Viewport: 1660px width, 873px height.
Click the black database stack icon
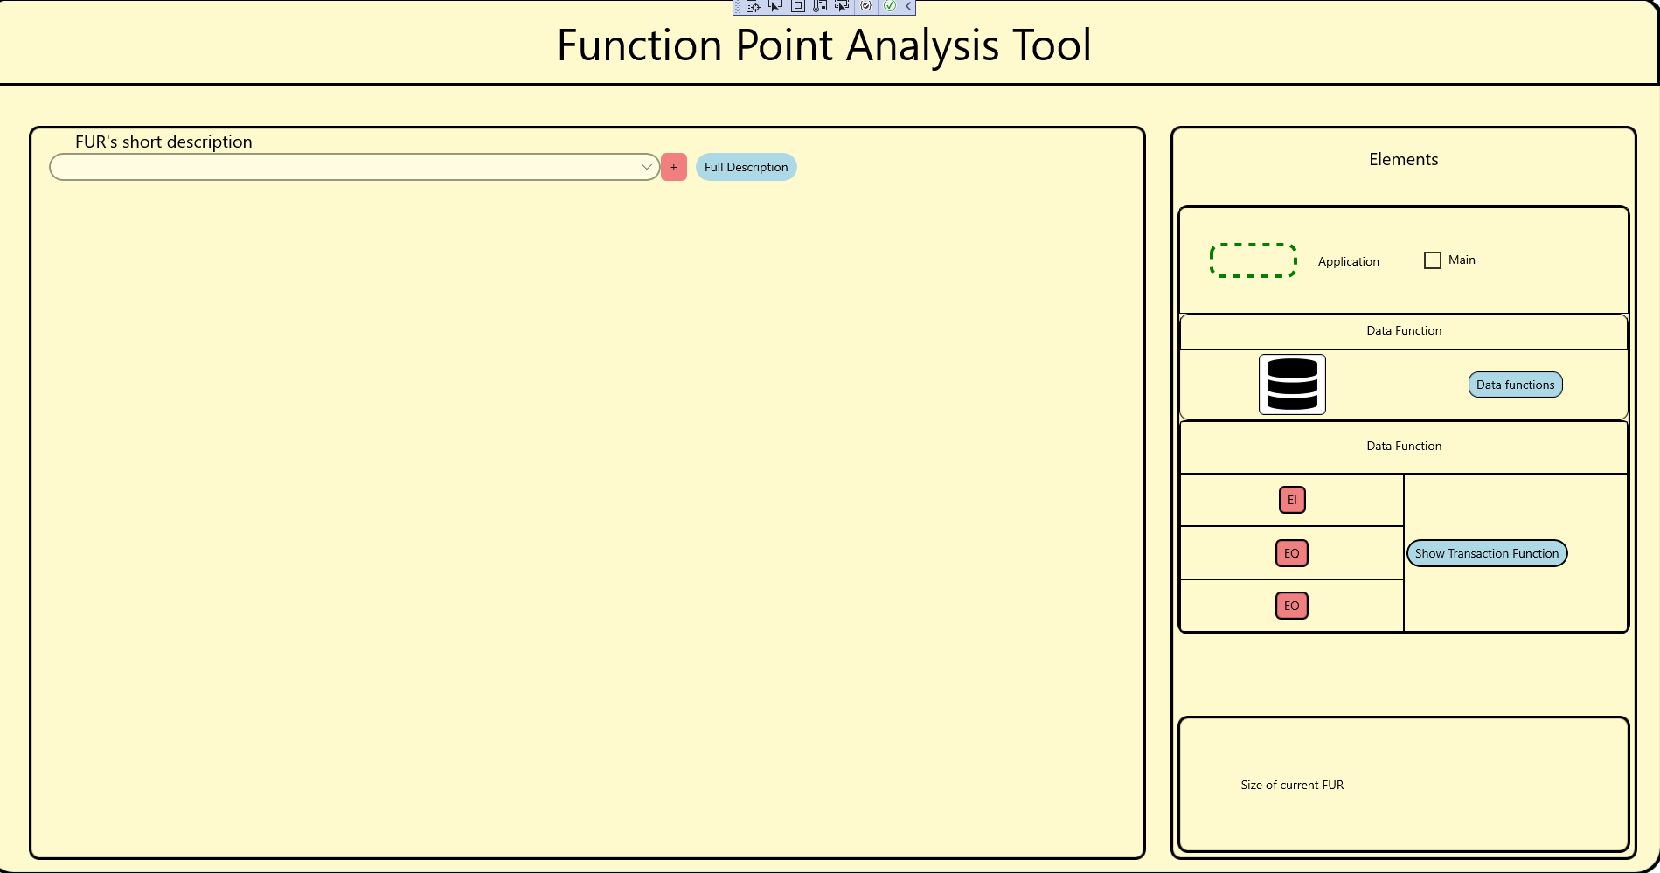click(x=1292, y=385)
